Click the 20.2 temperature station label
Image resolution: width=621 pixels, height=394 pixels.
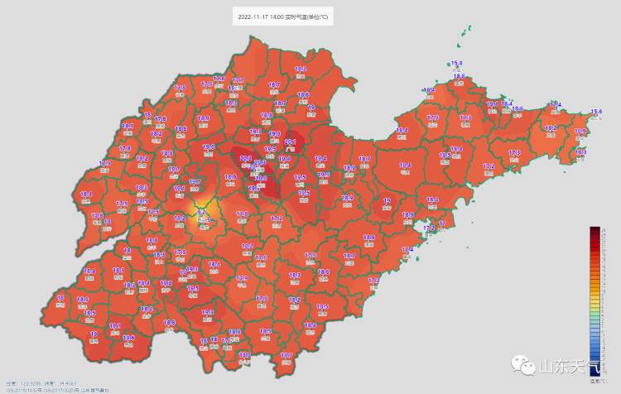[x=245, y=157]
